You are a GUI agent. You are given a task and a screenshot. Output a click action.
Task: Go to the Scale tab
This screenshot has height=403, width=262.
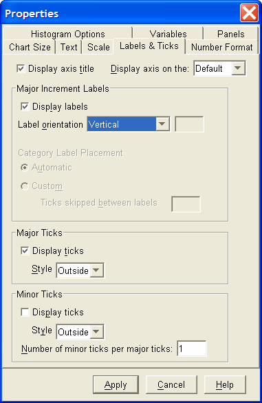tap(98, 47)
